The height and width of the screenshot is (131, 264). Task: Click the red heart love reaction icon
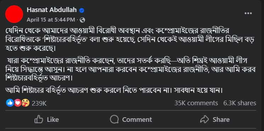(x=18, y=103)
